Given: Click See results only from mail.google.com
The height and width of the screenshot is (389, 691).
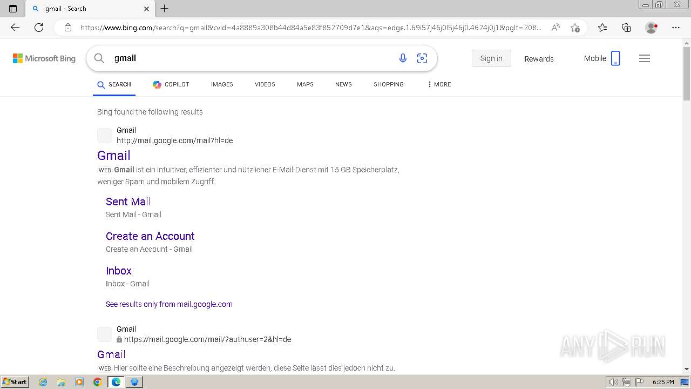Looking at the screenshot, I should (169, 304).
